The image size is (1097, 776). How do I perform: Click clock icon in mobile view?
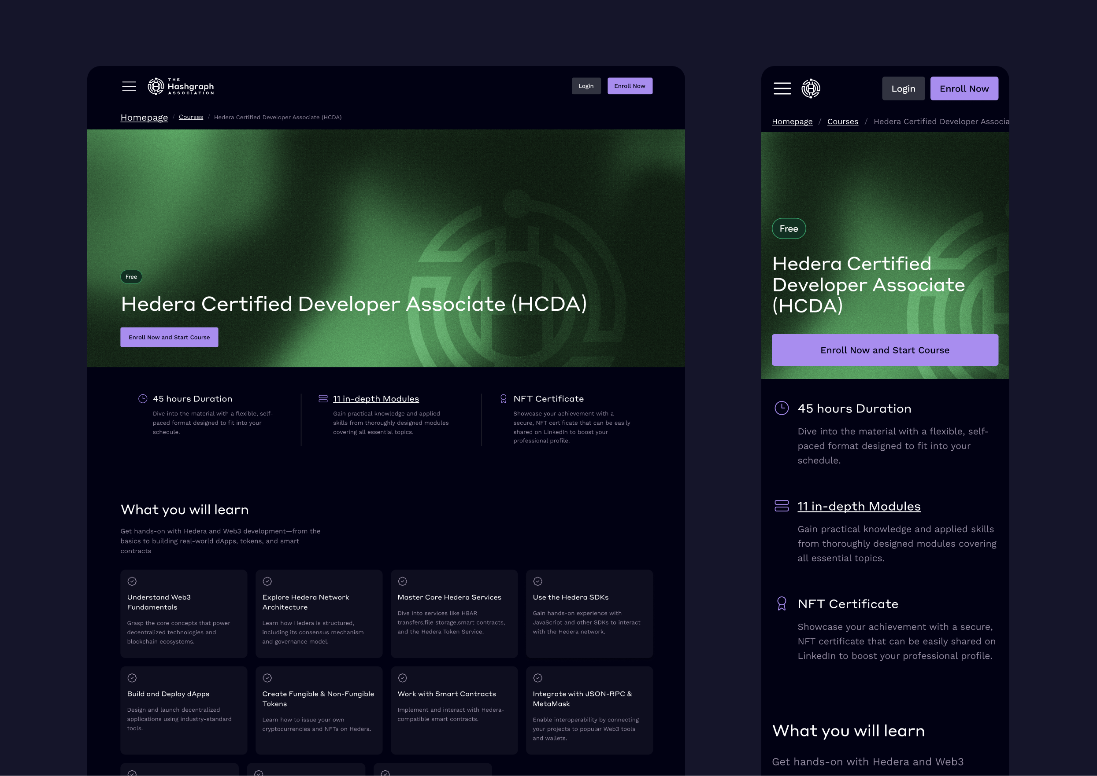click(782, 408)
